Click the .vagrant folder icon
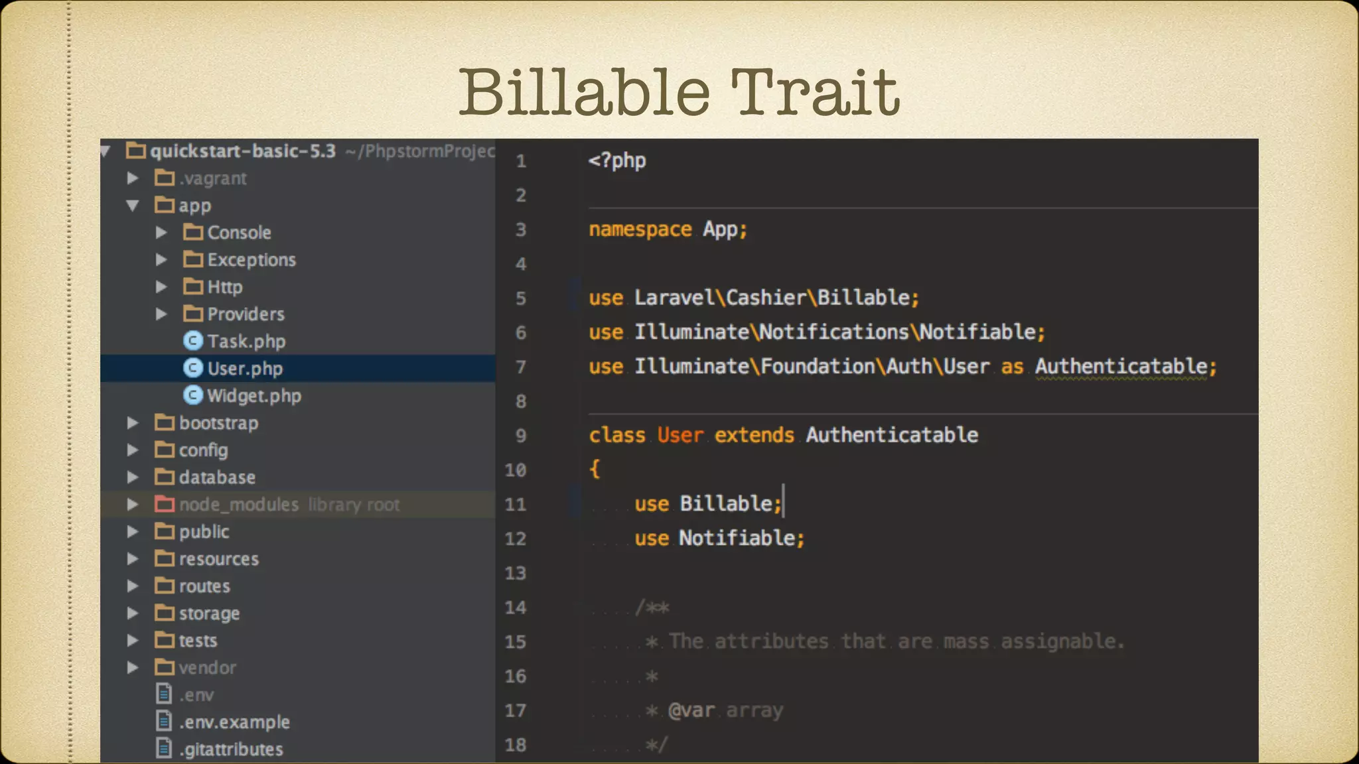This screenshot has width=1359, height=764. tap(165, 178)
